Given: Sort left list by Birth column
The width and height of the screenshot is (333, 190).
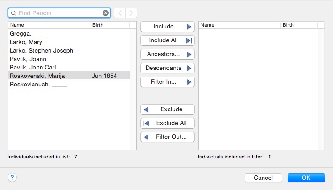Looking at the screenshot, I should pyautogui.click(x=110, y=25).
